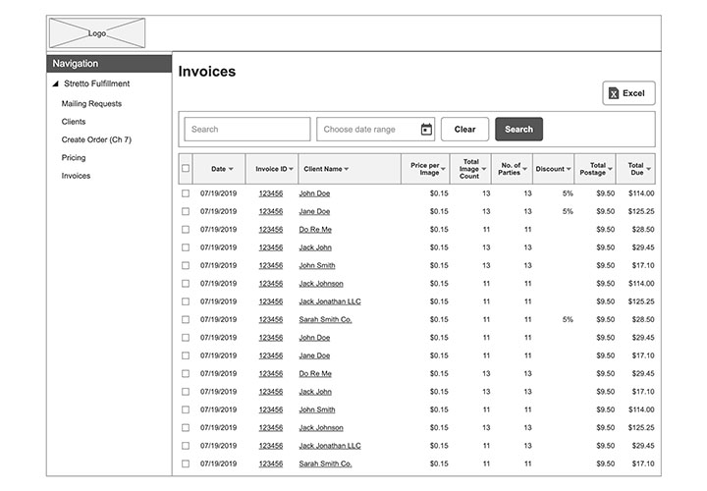Check the Jack Jonathan LLC row with $125.25
The image size is (707, 491).
click(186, 301)
